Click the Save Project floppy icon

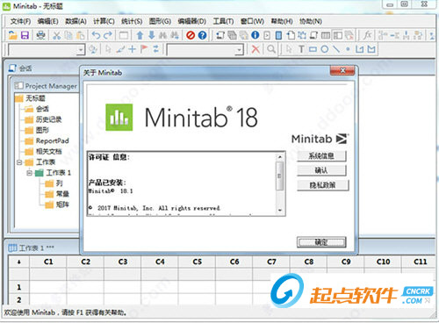point(25,35)
